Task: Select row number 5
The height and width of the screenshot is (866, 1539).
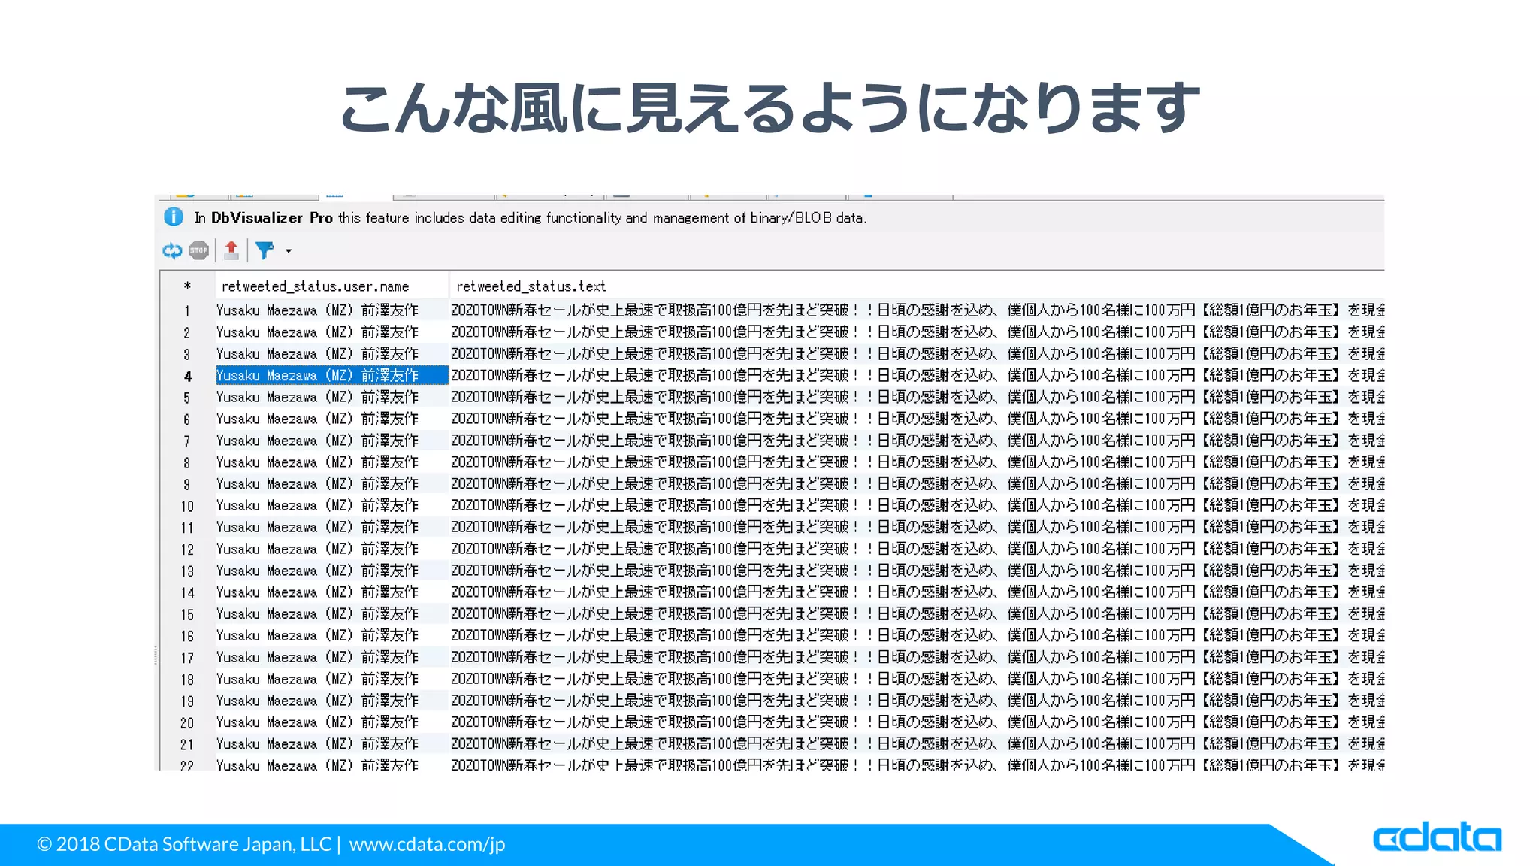Action: click(x=187, y=397)
